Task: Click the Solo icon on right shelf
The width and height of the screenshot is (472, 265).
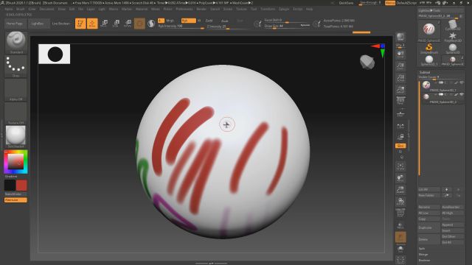Action: (x=400, y=249)
